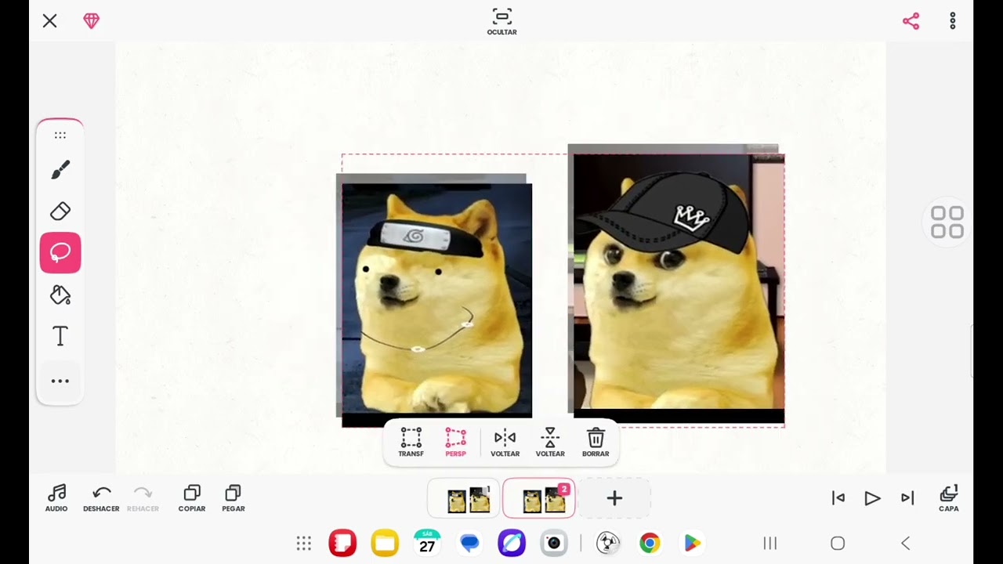Undo with Deshacer
Screen dimensions: 1003x564
[101, 498]
